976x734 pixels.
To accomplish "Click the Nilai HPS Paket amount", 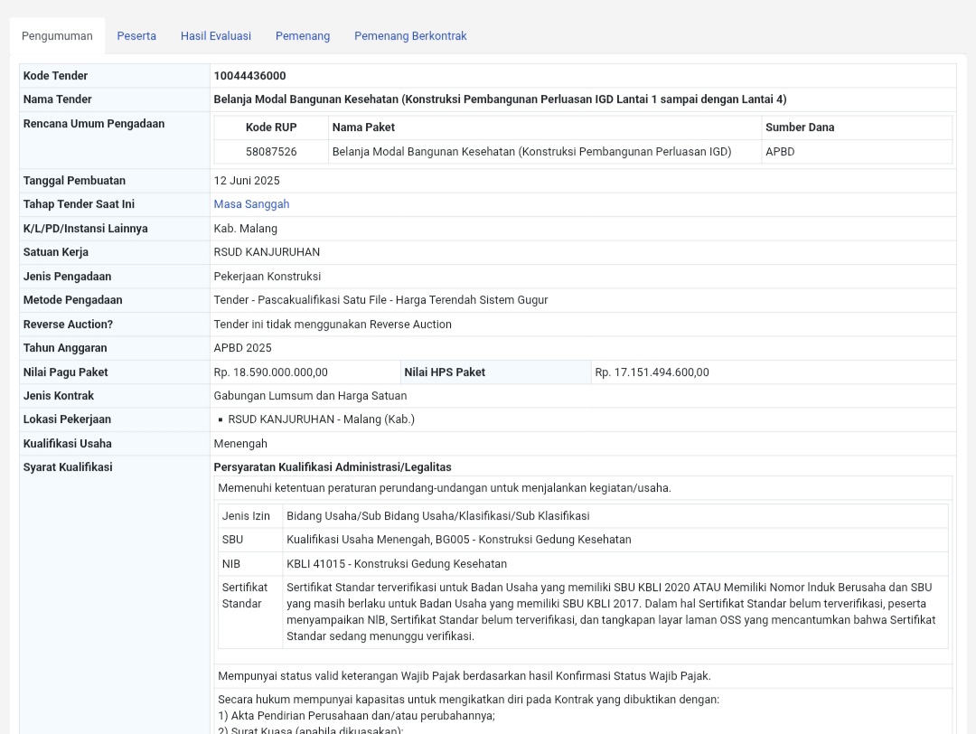I will tap(652, 372).
